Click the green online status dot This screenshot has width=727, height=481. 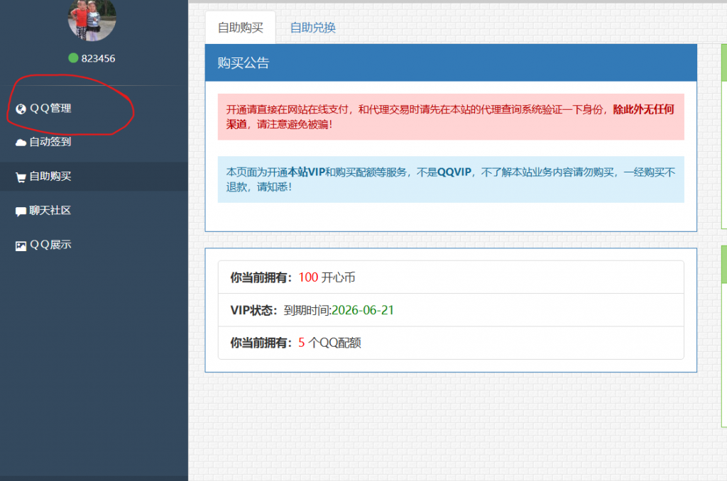coord(73,58)
